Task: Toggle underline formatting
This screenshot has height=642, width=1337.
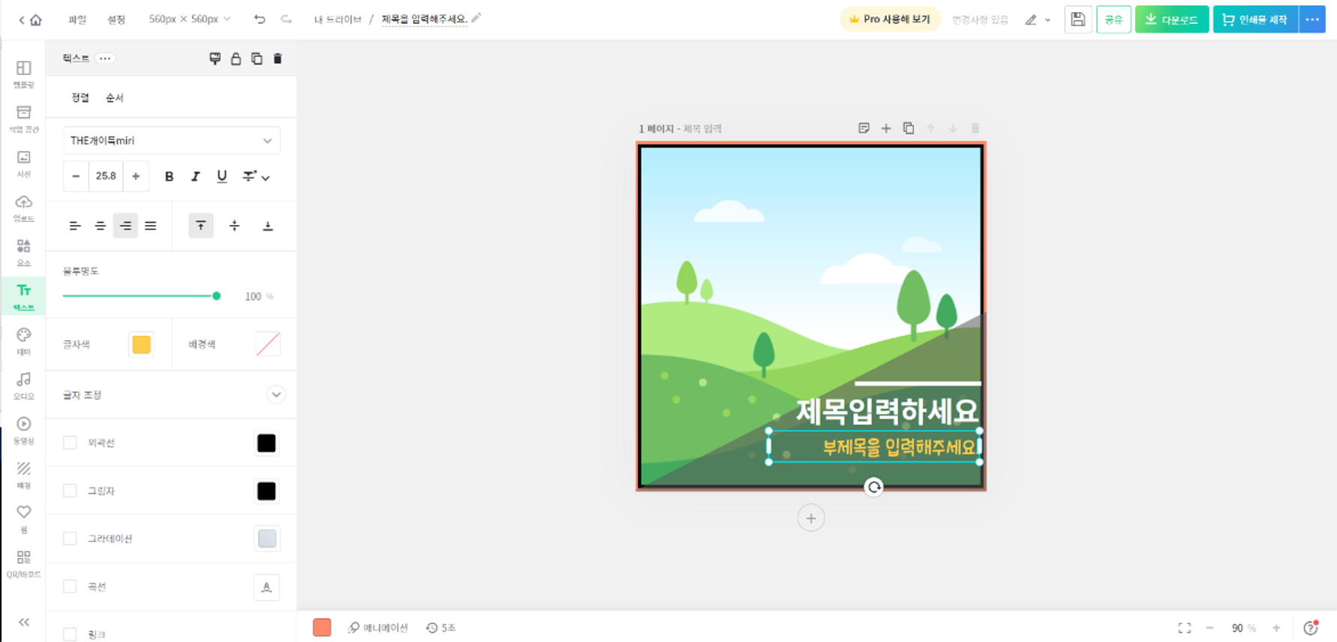Action: click(222, 176)
